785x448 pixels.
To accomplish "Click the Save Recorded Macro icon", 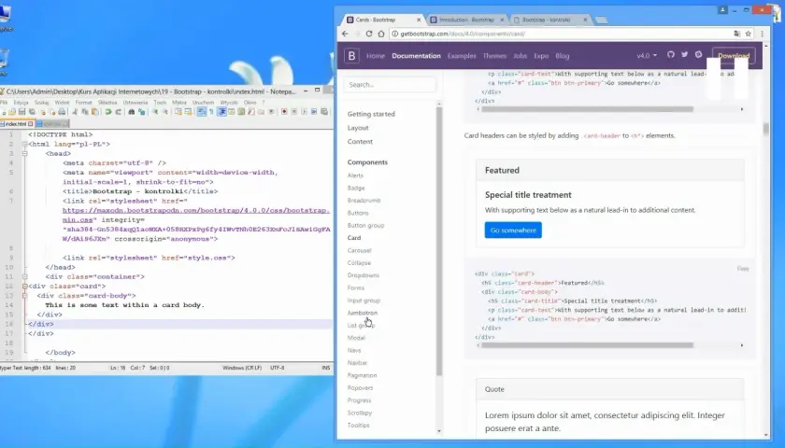I will [324, 112].
